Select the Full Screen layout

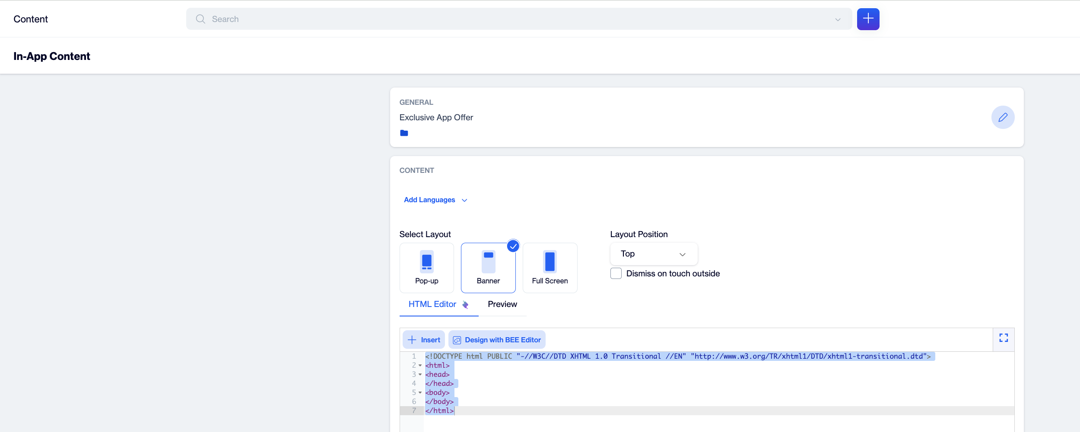point(550,268)
